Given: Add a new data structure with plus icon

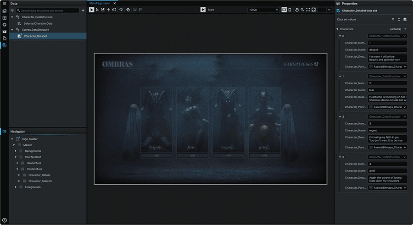Looking at the screenshot, I should tap(83, 11).
